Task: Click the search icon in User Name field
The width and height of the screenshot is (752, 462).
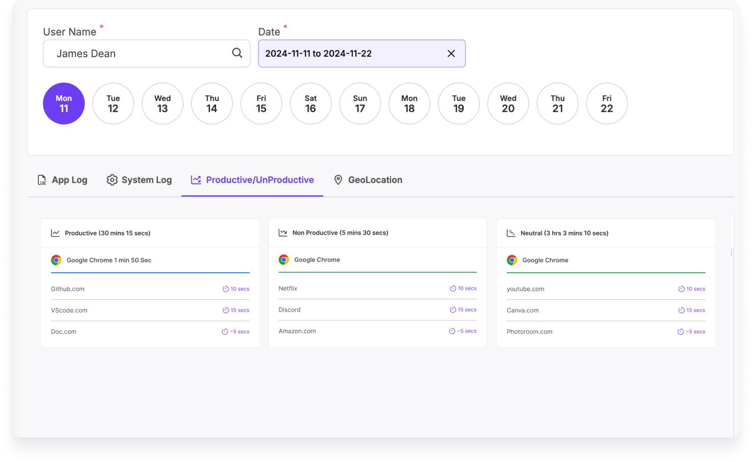Action: pos(237,53)
